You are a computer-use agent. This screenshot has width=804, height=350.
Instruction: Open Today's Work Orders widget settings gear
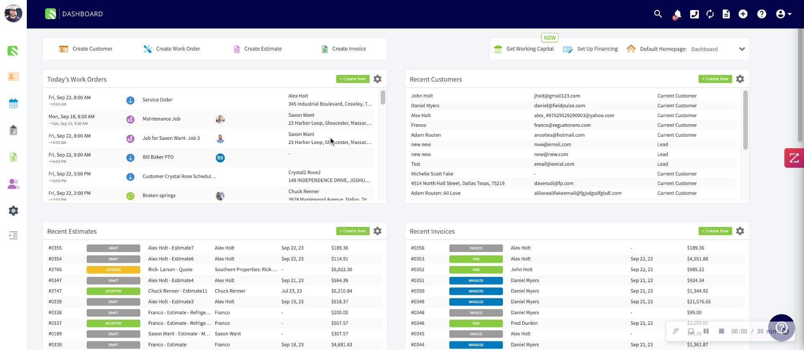pos(377,79)
